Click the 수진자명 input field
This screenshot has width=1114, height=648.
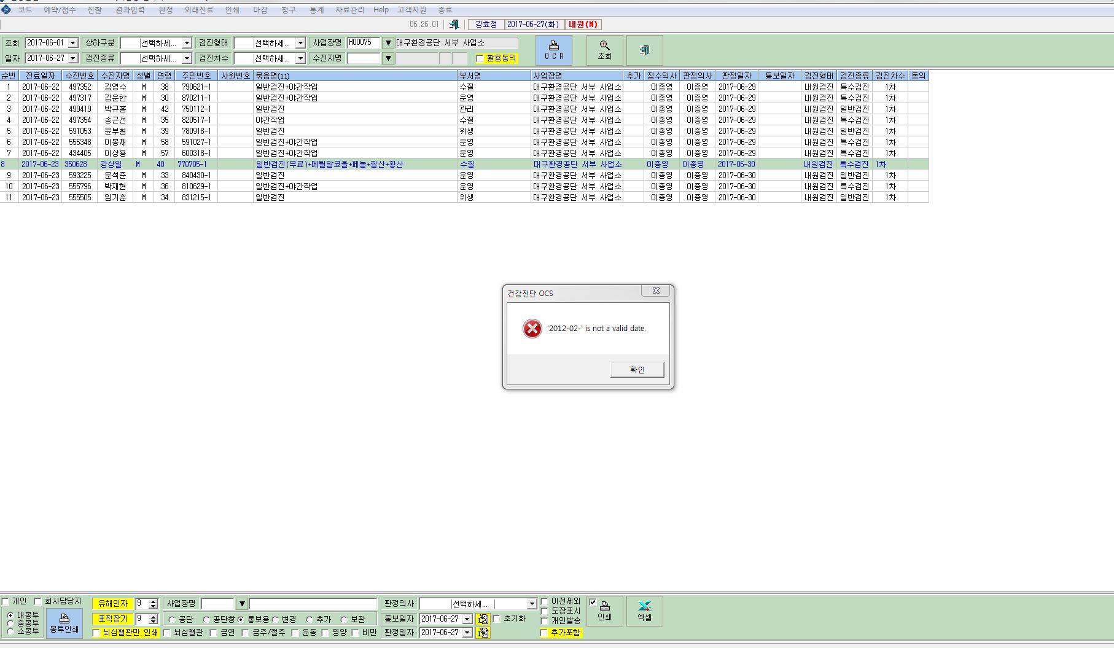point(364,58)
